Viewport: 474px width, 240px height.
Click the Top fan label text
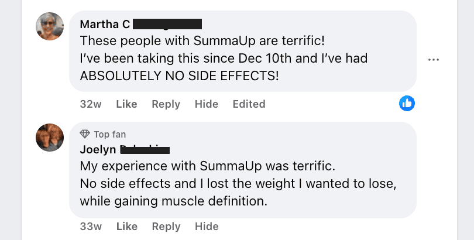(110, 135)
